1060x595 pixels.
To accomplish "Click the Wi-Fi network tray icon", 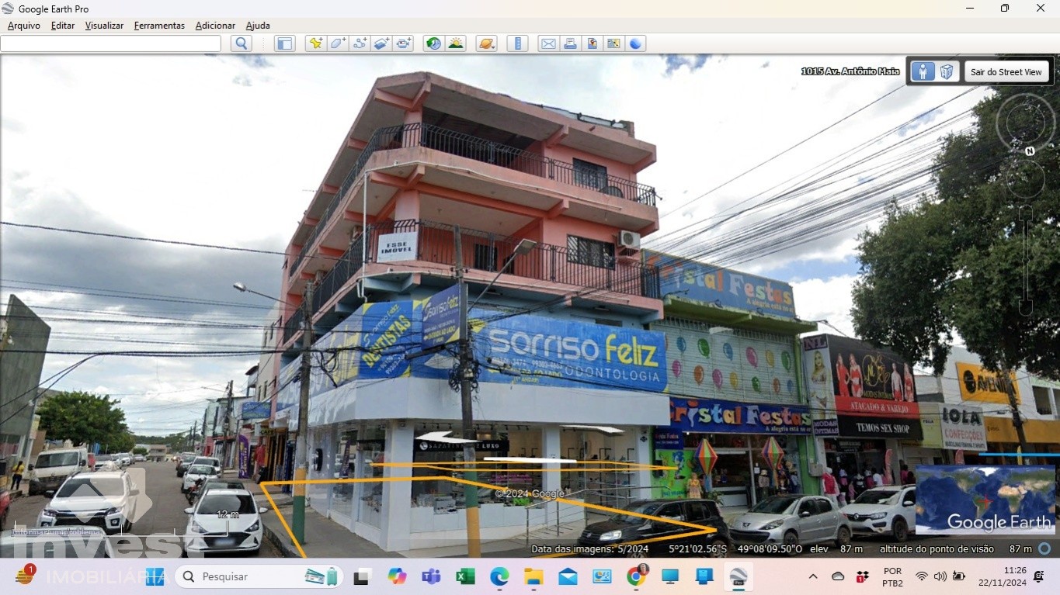I will pos(922,576).
